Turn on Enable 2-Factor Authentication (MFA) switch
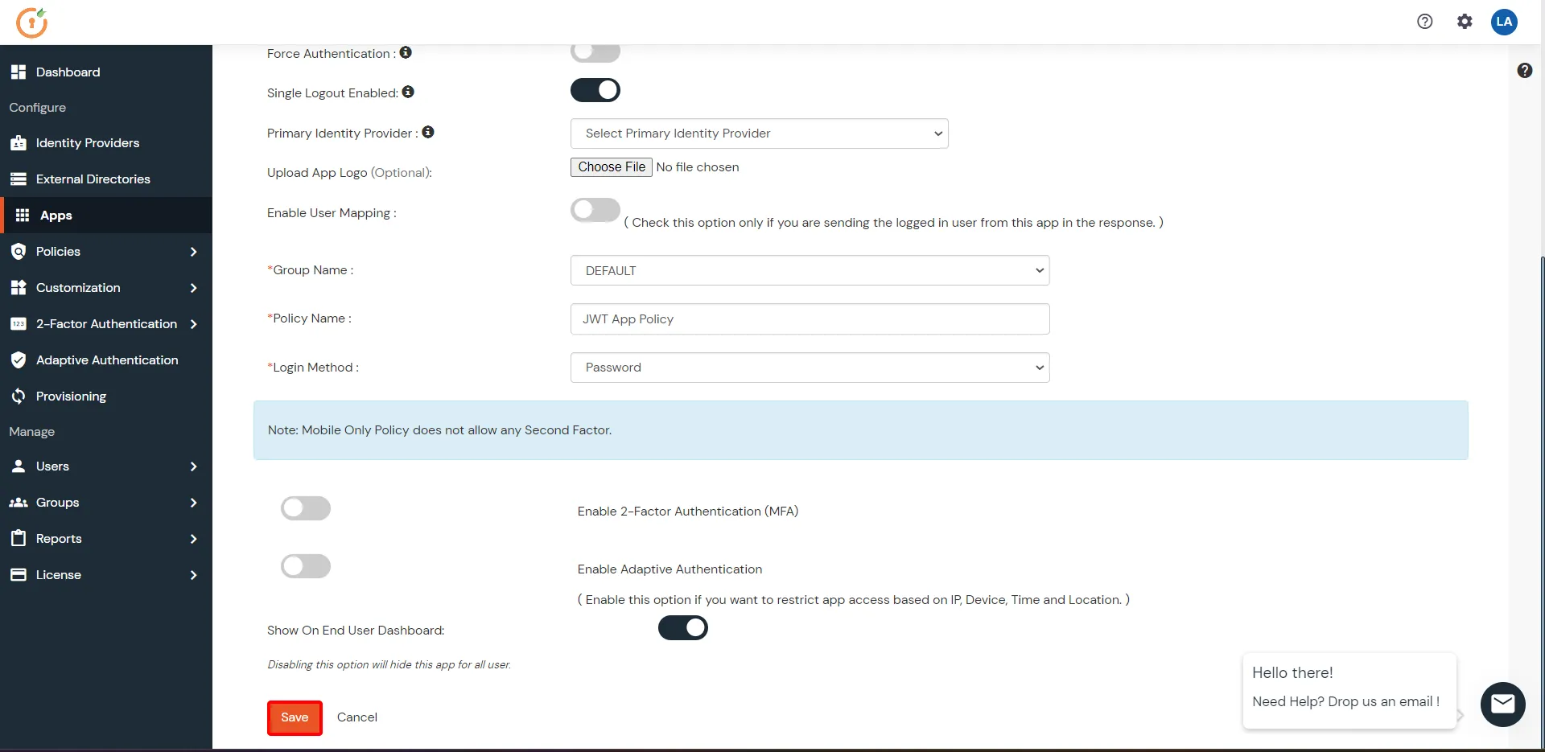The height and width of the screenshot is (752, 1545). click(306, 508)
